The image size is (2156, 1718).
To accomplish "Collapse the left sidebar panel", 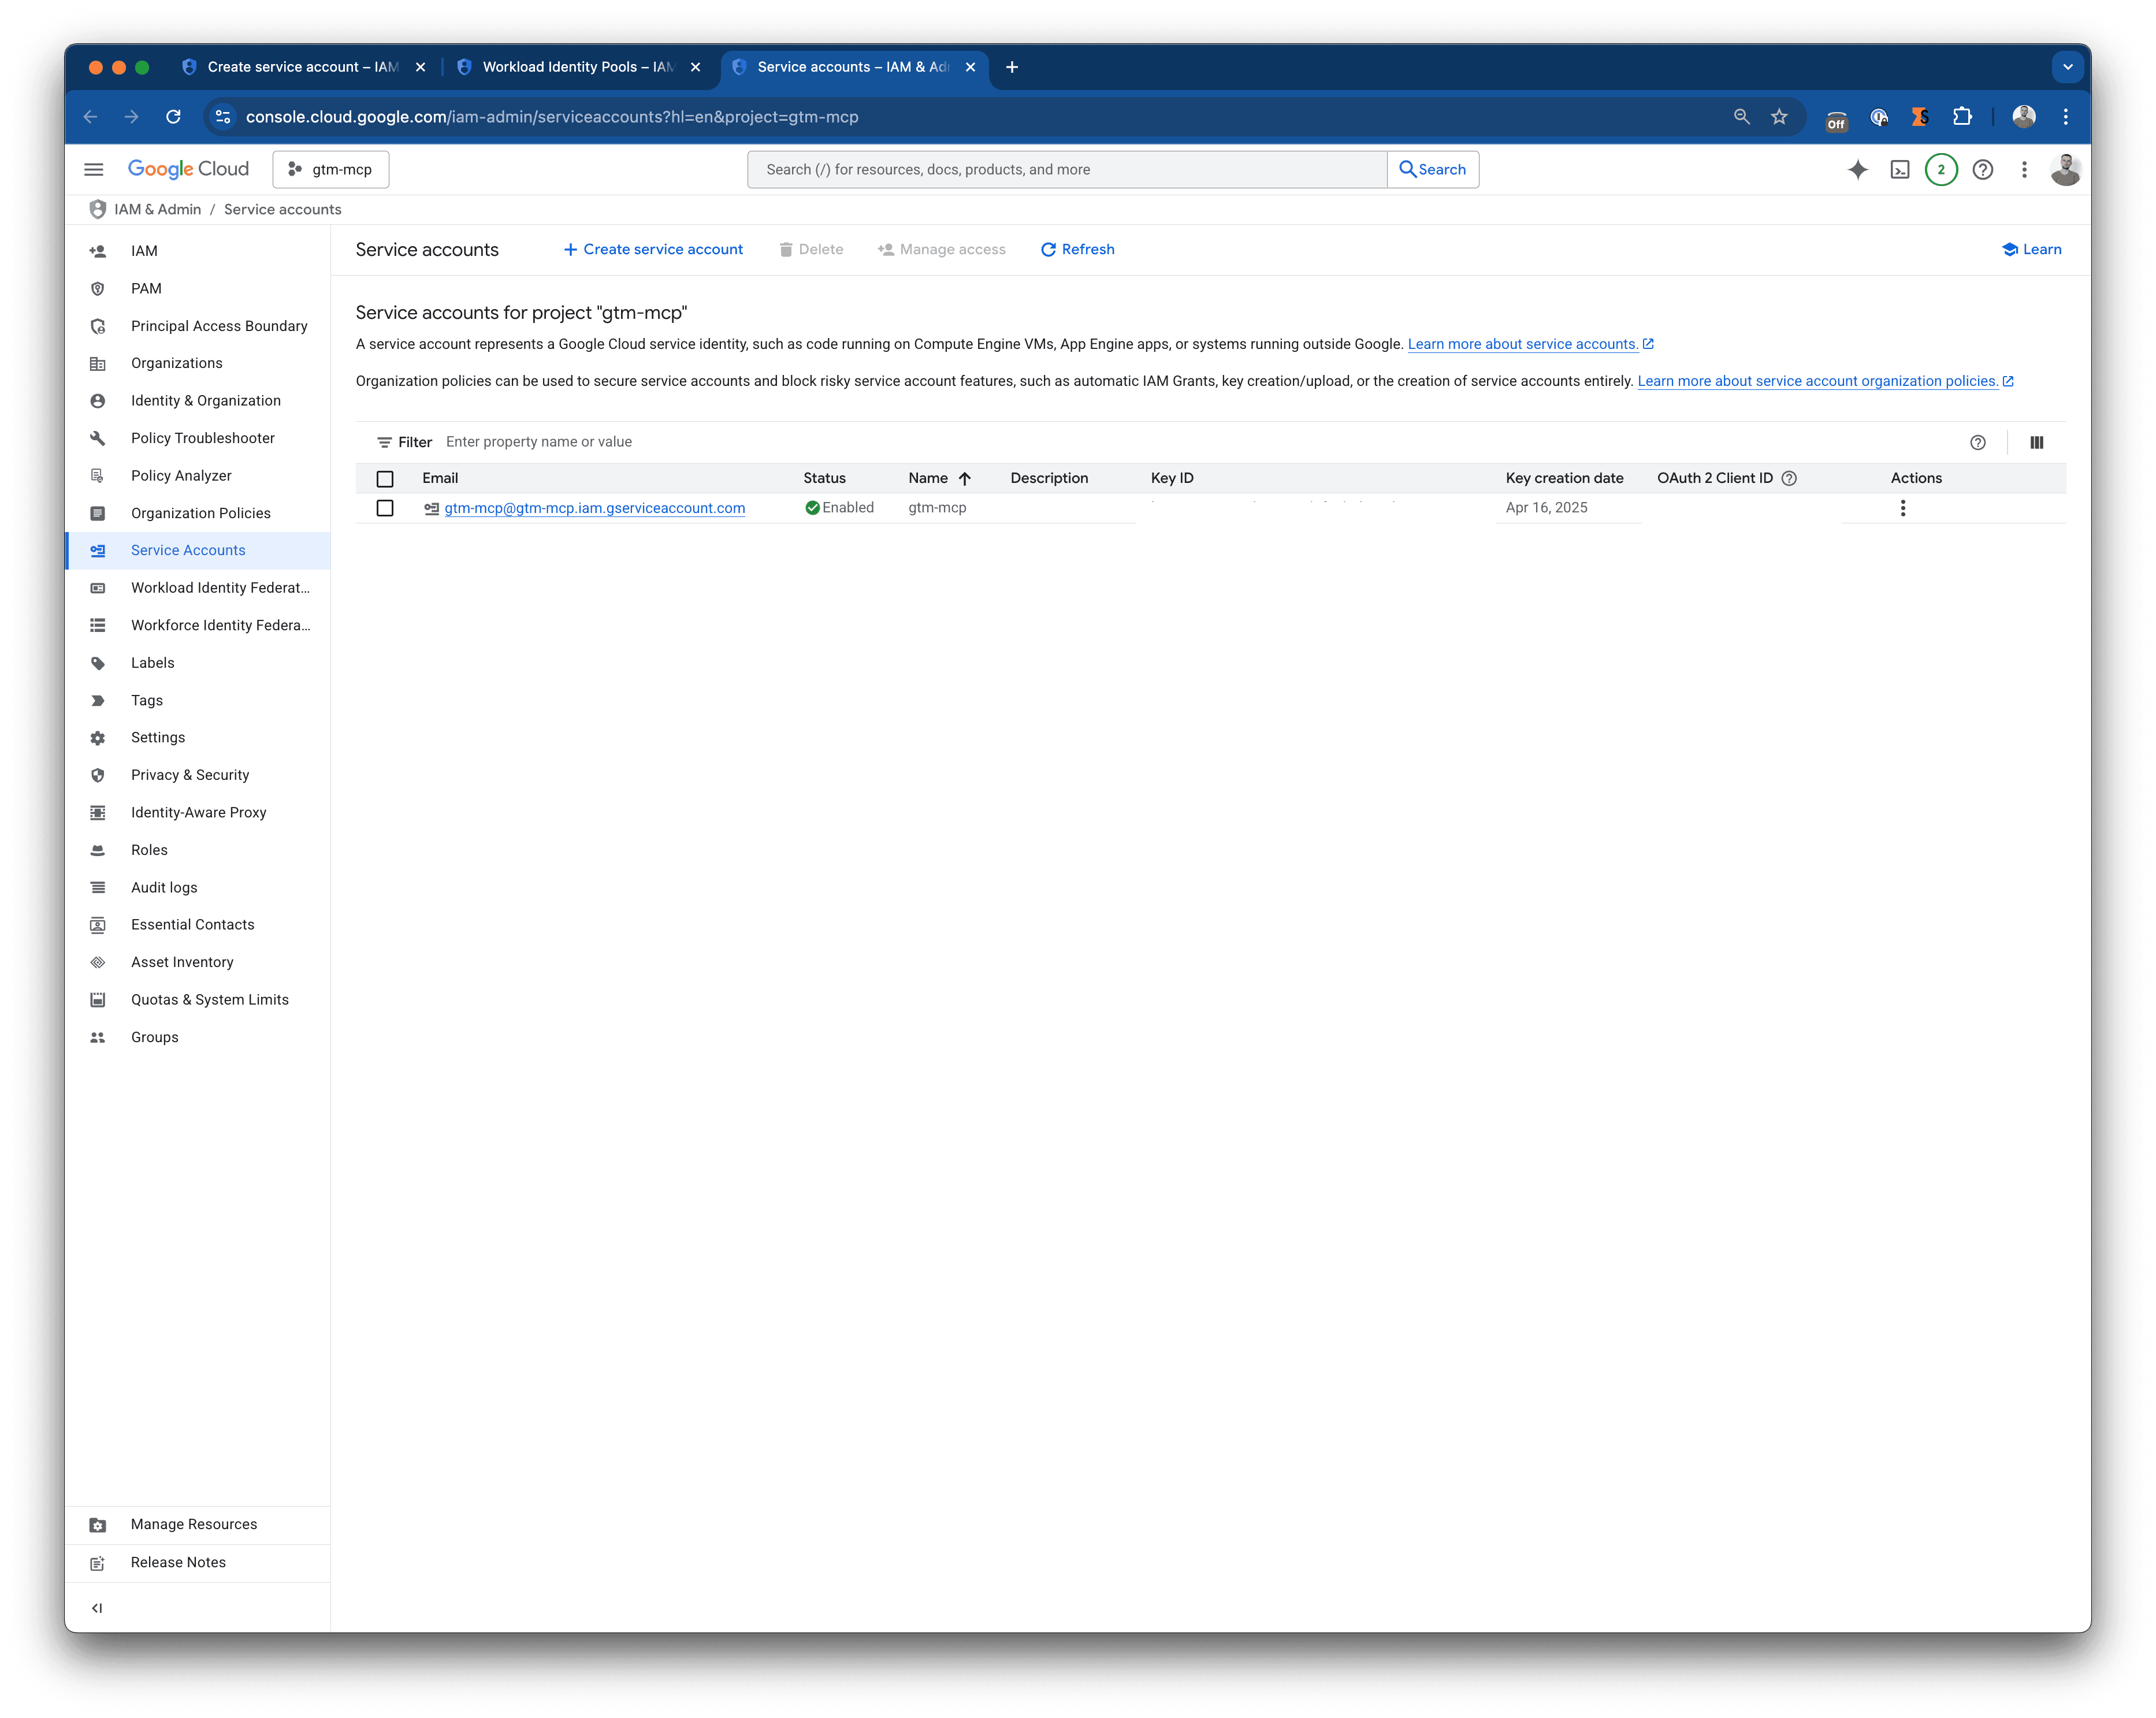I will [x=97, y=1608].
